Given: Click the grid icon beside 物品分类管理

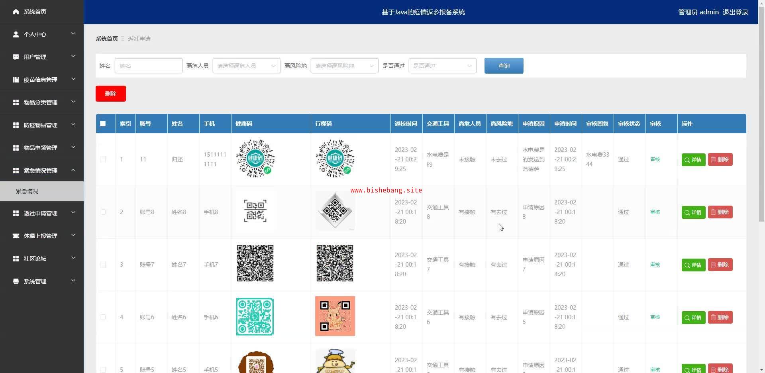Looking at the screenshot, I should [16, 102].
